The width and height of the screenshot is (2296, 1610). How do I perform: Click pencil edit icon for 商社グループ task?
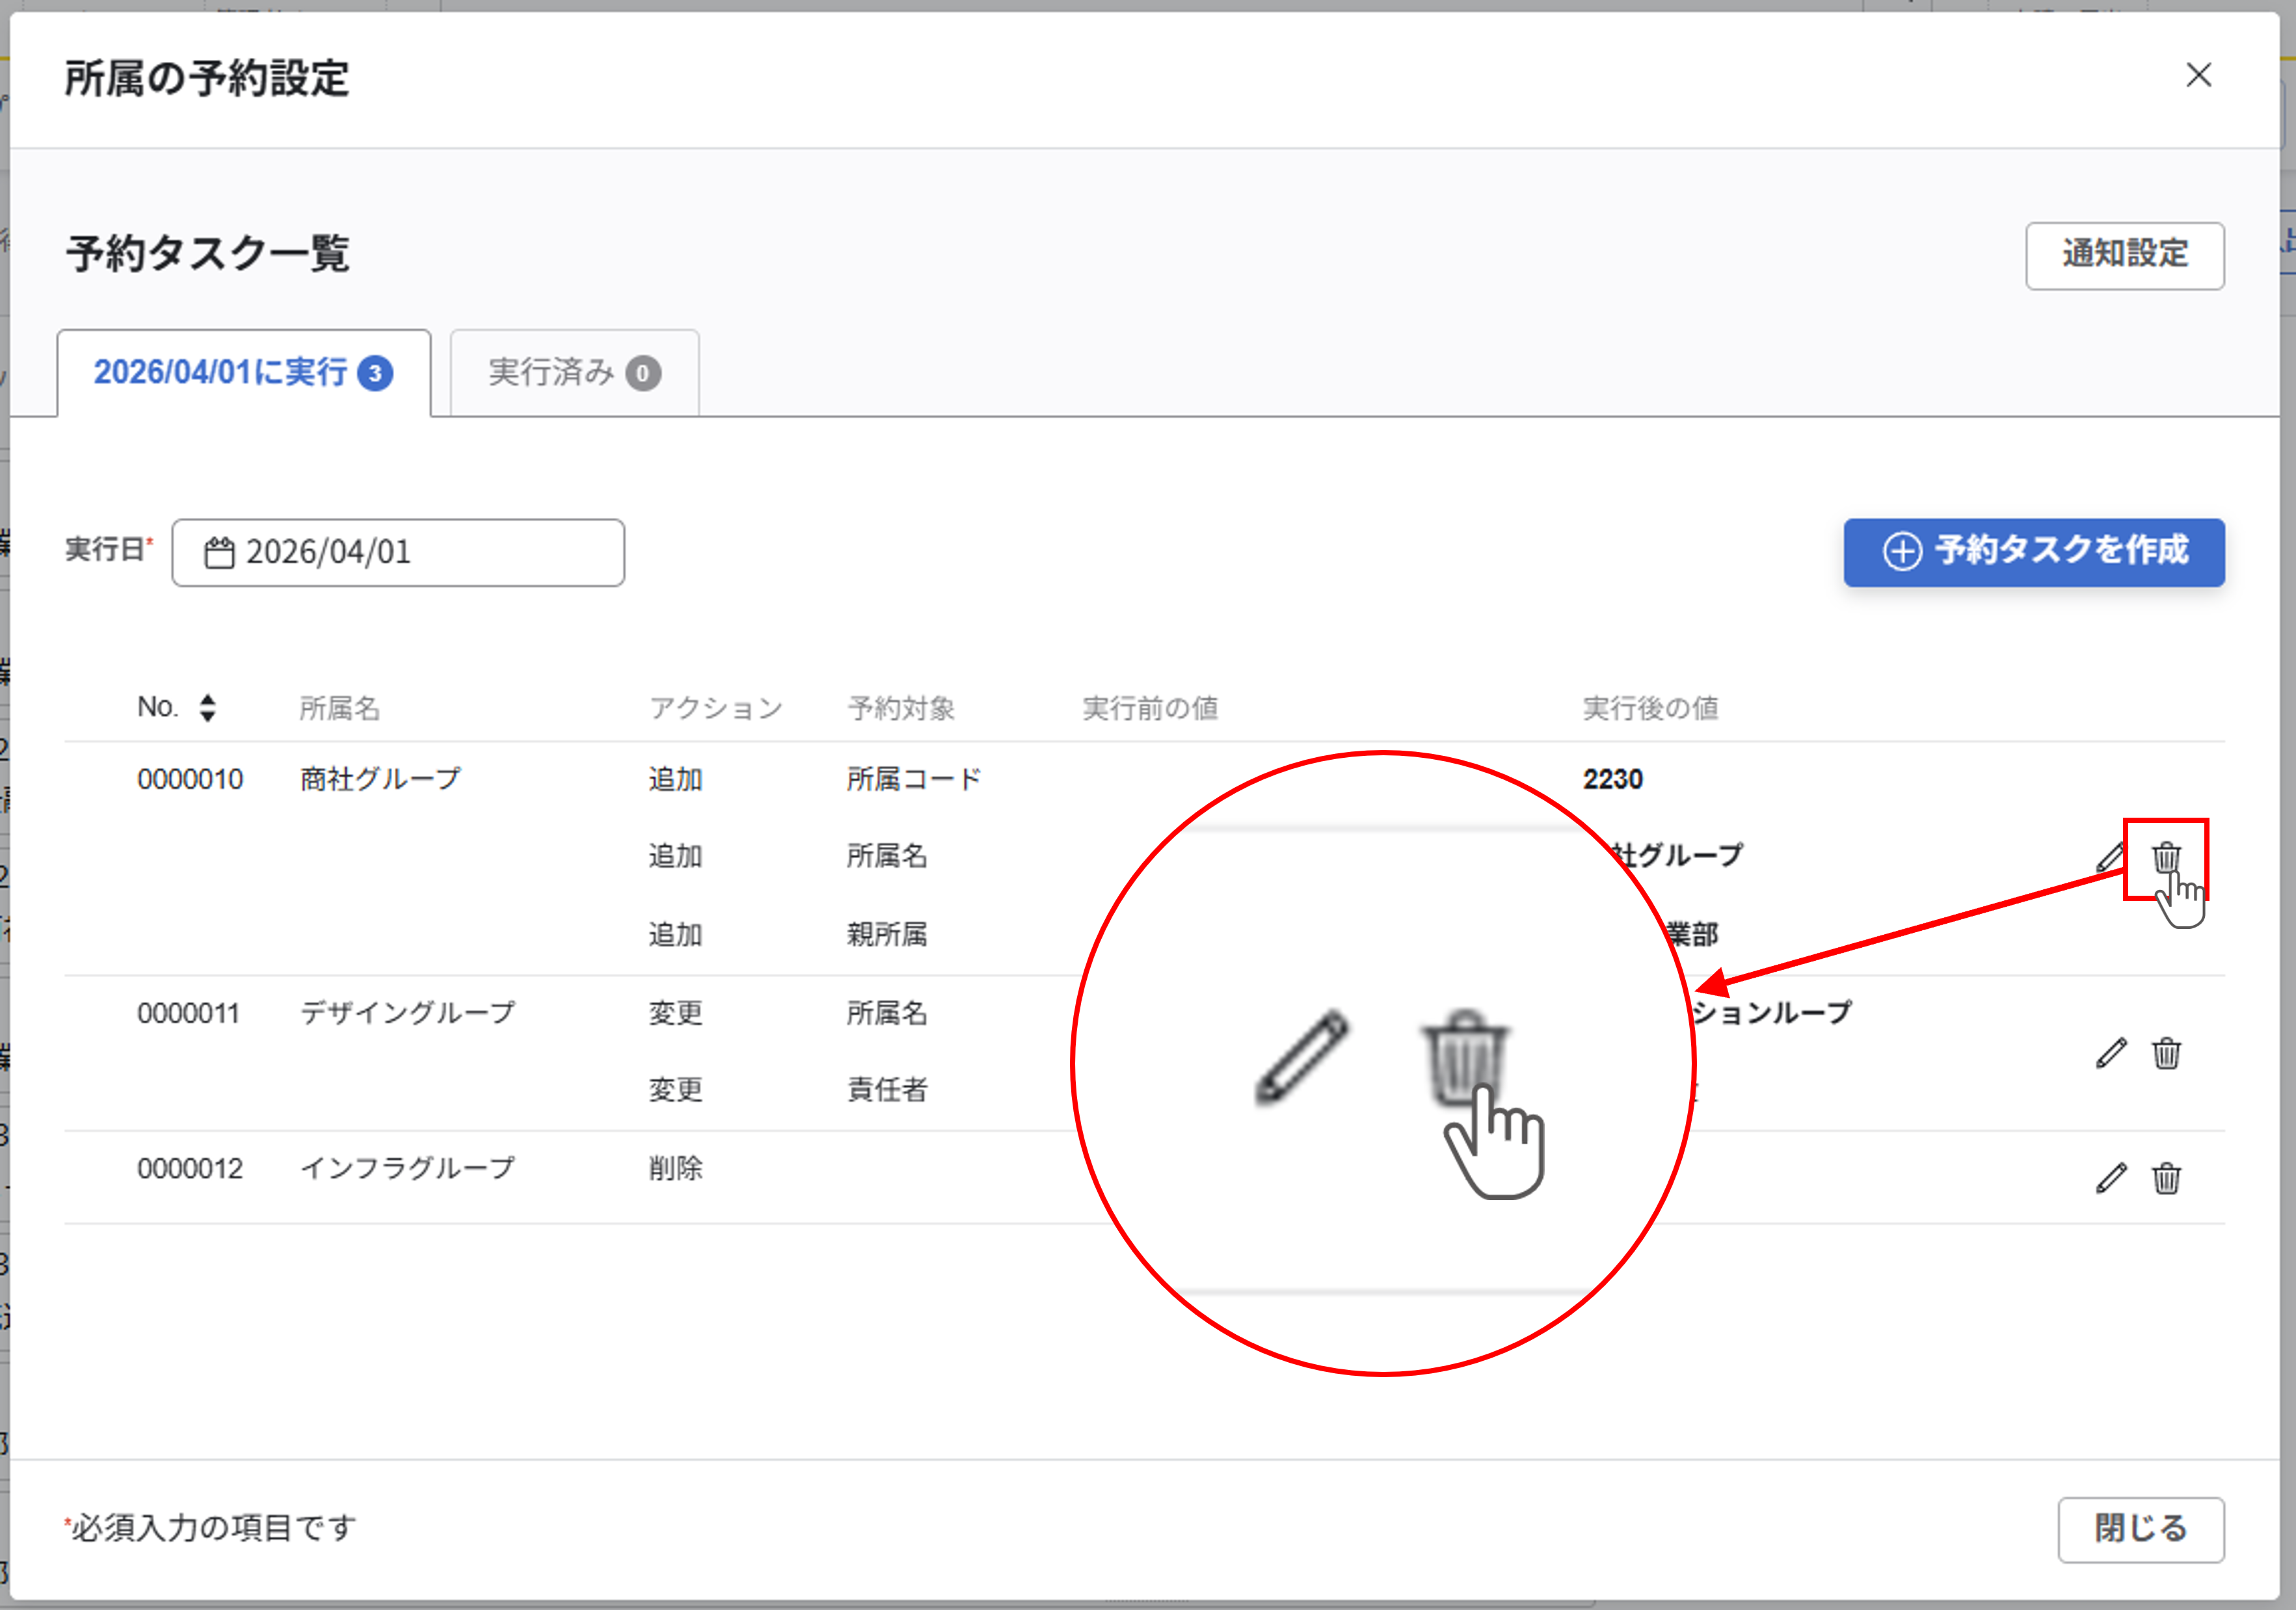[x=2110, y=857]
